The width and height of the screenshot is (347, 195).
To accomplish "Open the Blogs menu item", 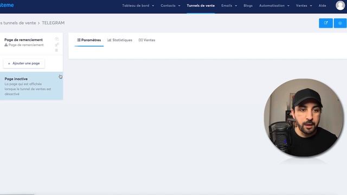I will (x=248, y=6).
